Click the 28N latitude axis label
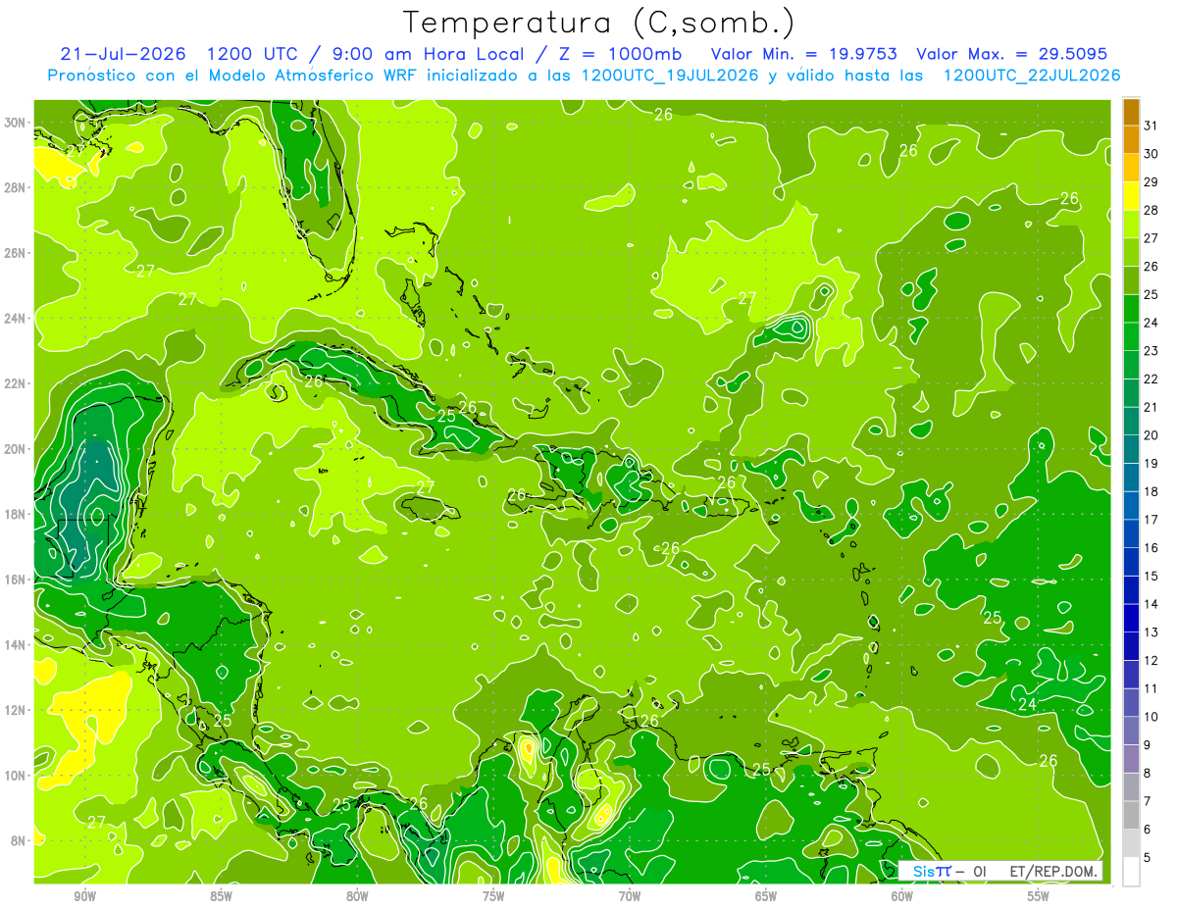 16,187
